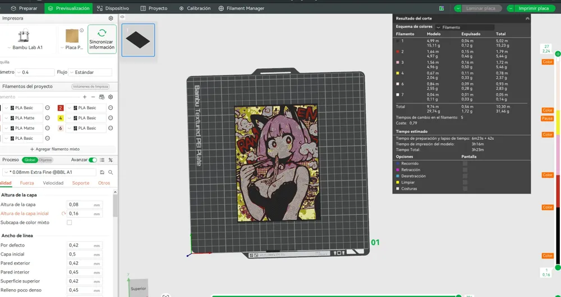Open the Flujo Estándar dropdown
Image resolution: width=561 pixels, height=297 pixels.
(x=90, y=72)
